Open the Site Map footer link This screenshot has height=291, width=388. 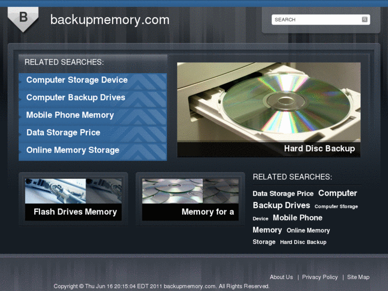tap(358, 277)
